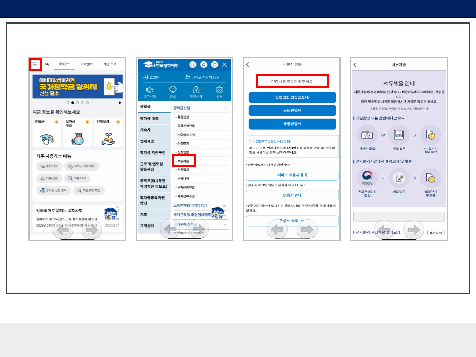Screen dimensions: 476x357
Task: Tap the magnifier search icon in the header
Action: tap(193, 64)
